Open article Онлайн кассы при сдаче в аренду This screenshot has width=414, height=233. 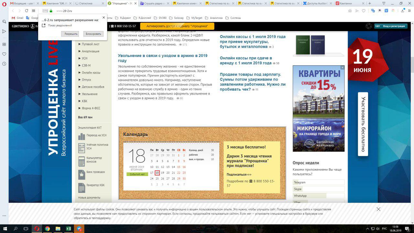click(246, 61)
